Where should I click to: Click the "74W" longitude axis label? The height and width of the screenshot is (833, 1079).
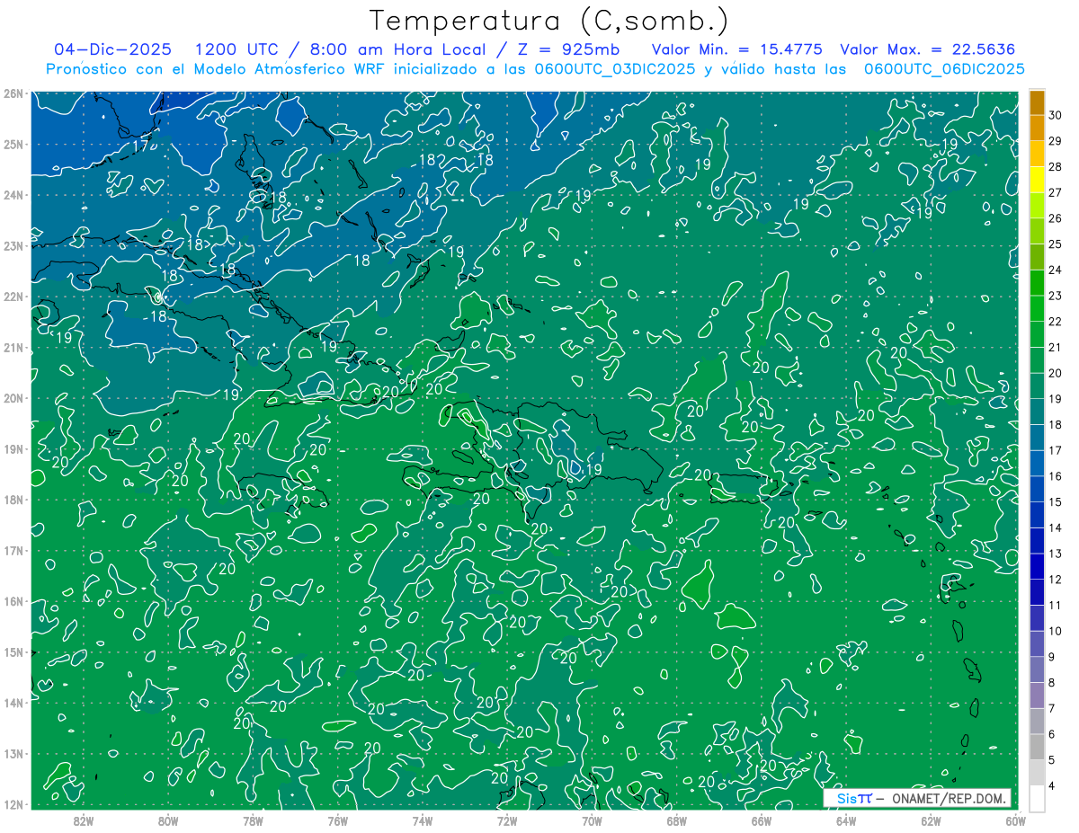(x=423, y=820)
